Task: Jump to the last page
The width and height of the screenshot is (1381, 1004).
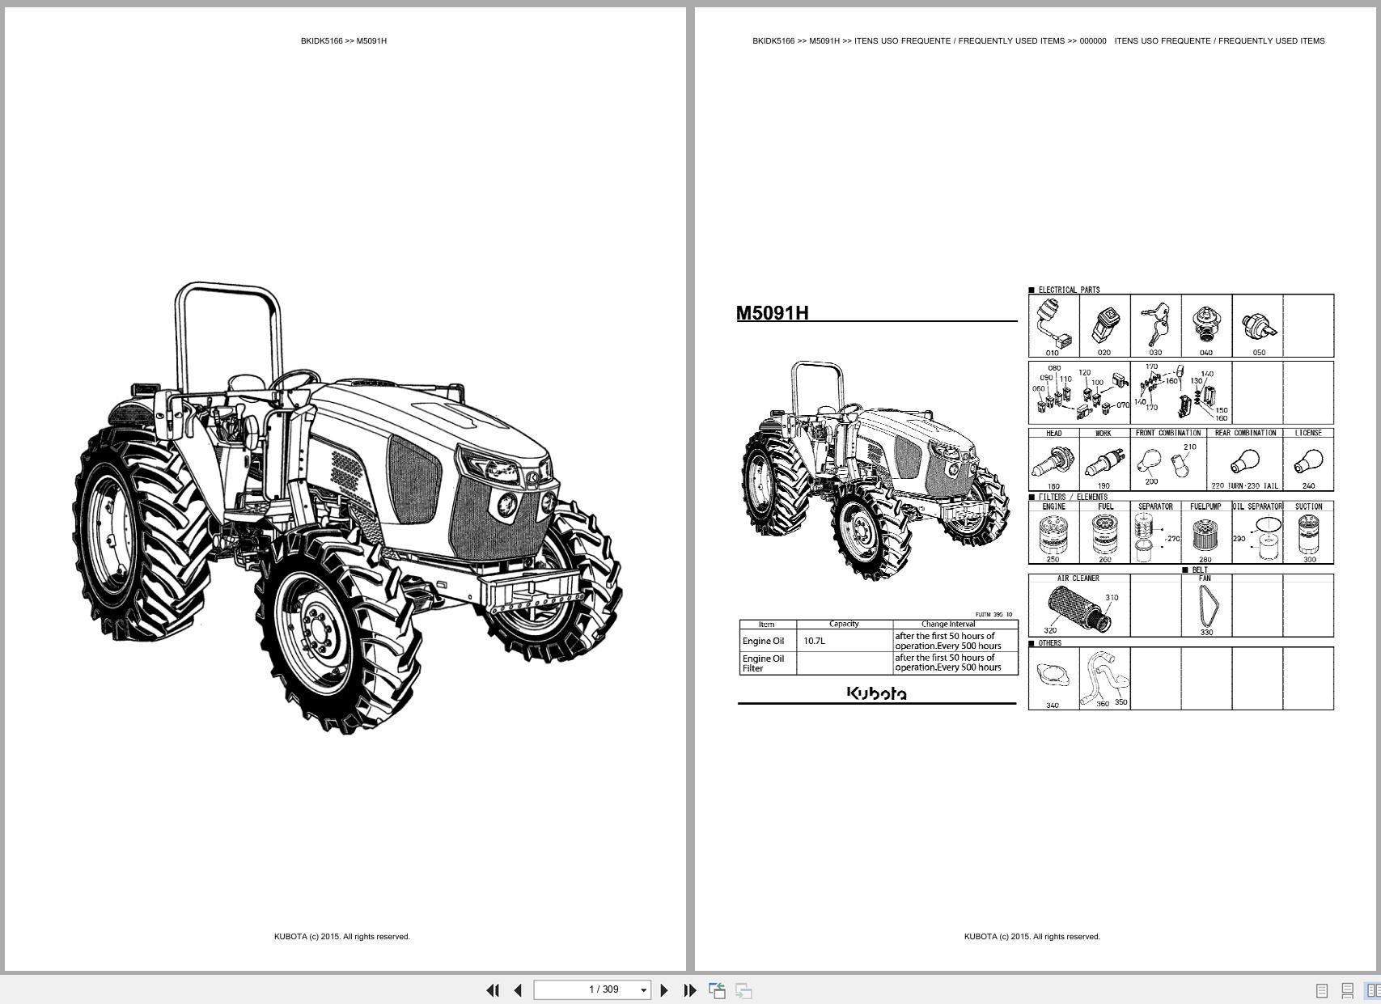Action: point(690,990)
